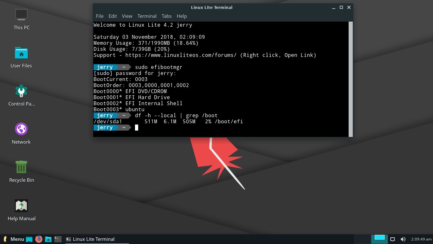433x244 pixels.
Task: Open a terminal from the taskbar launcher
Action: click(x=58, y=239)
